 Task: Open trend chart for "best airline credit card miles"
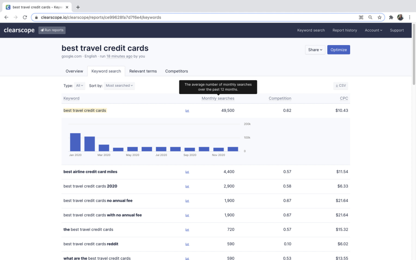(187, 172)
